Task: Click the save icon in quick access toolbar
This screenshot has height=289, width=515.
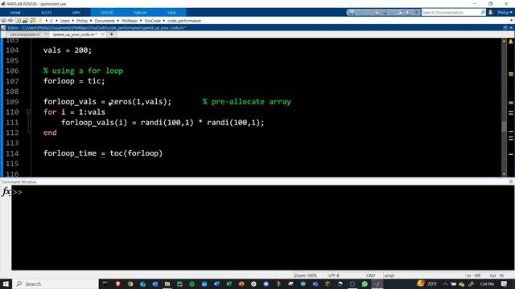Action: (x=352, y=13)
